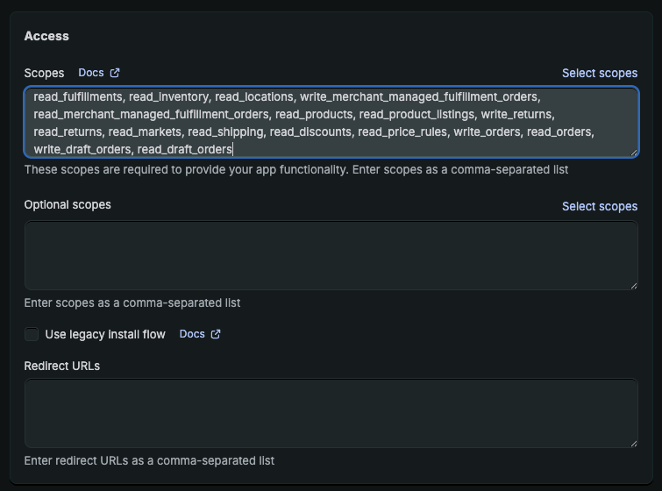Open the Docs link for legacy install flow
This screenshot has height=491, width=662.
click(x=192, y=334)
